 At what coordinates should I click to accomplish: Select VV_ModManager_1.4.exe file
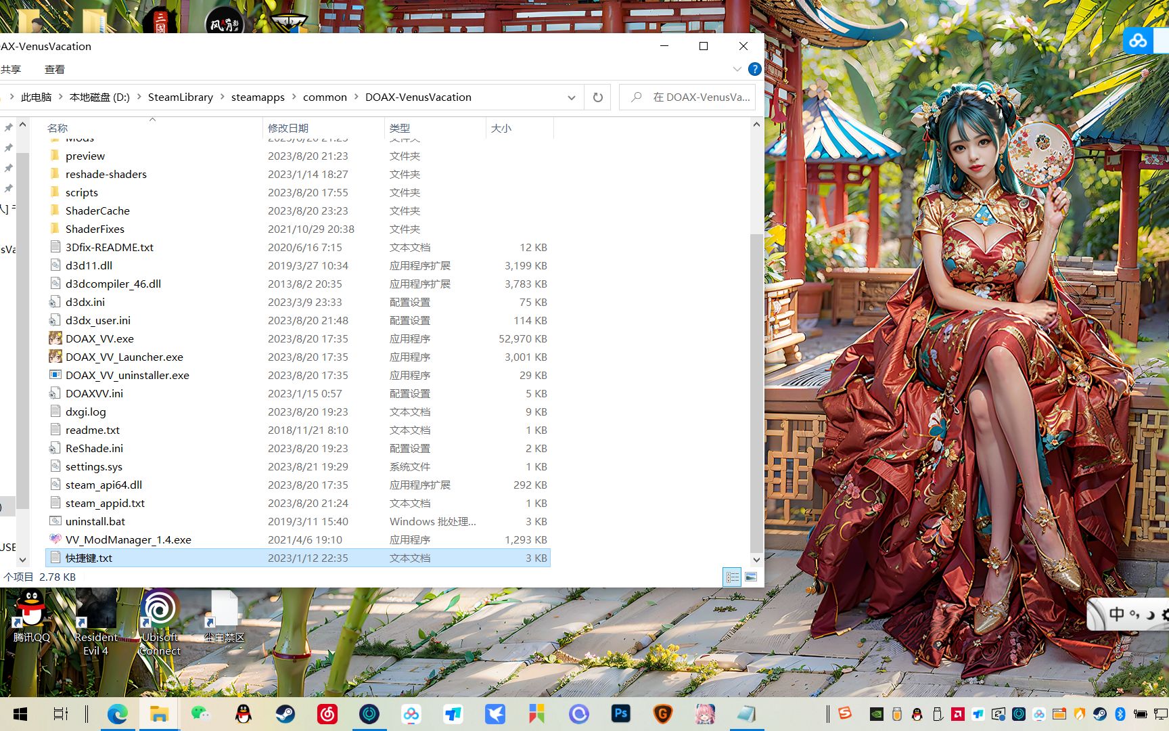coord(129,539)
